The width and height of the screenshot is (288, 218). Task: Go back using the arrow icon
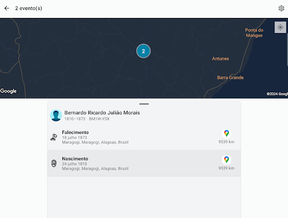(7, 8)
